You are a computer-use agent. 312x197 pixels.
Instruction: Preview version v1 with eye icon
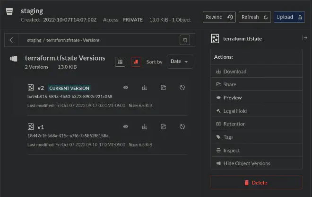pos(126,126)
